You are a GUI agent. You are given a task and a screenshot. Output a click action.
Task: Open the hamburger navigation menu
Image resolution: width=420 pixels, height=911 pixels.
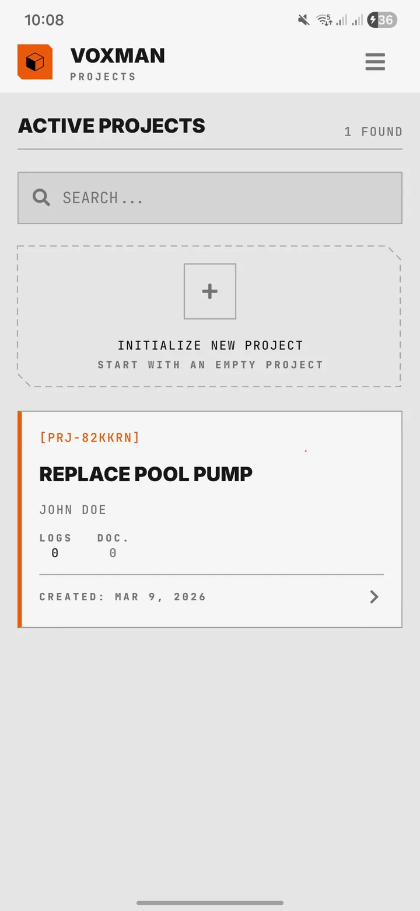tap(375, 62)
